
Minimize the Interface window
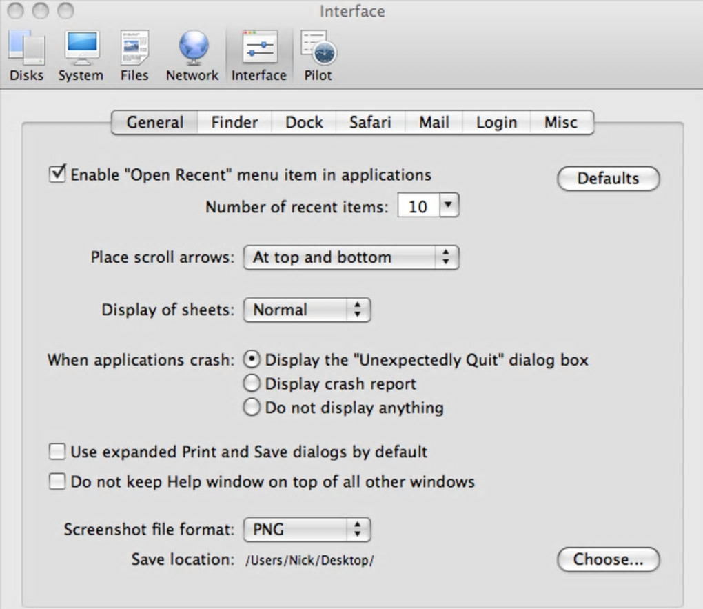tap(41, 11)
